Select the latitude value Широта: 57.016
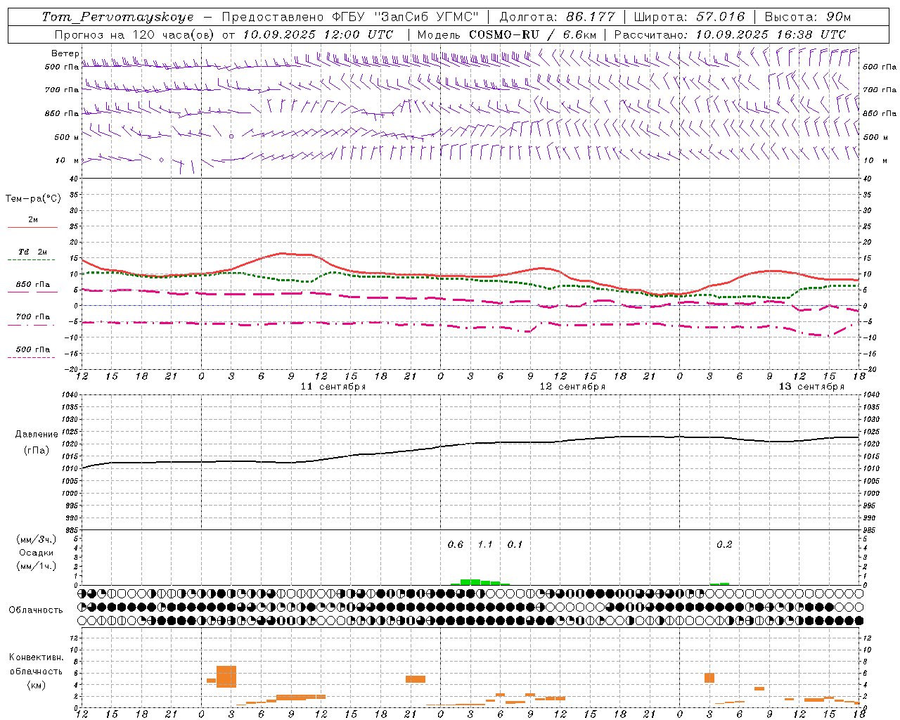Screen dimensions: 900x720 pos(689,17)
